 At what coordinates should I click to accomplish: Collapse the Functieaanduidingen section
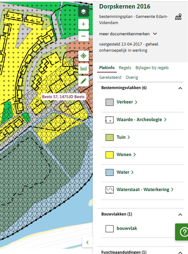(180, 252)
